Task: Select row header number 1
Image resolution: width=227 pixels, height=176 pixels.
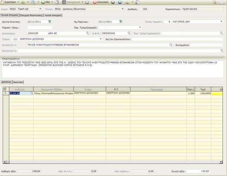Action: 6,93
